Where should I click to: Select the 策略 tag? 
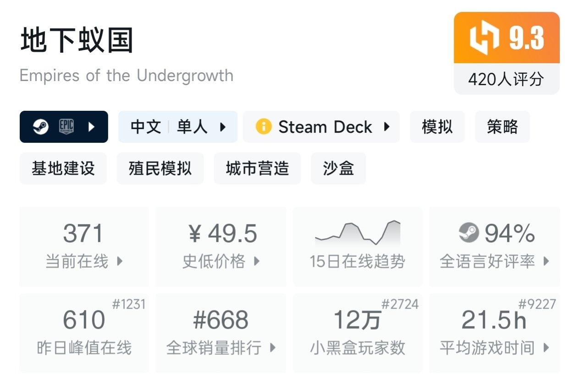pos(502,127)
